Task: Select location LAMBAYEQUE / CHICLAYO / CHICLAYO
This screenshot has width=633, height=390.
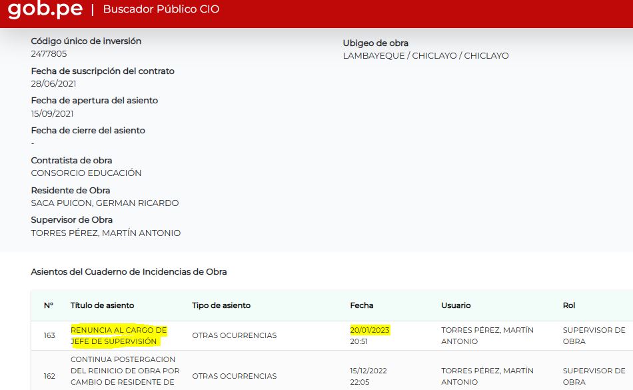Action: [426, 56]
